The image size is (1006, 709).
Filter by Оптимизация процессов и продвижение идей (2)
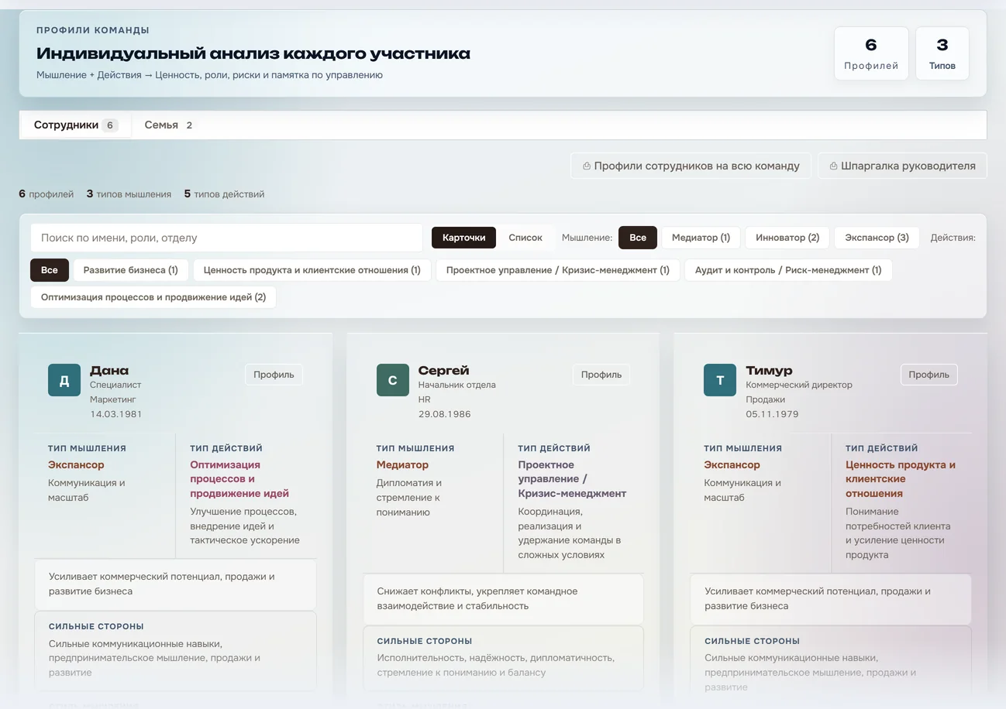pyautogui.click(x=153, y=297)
